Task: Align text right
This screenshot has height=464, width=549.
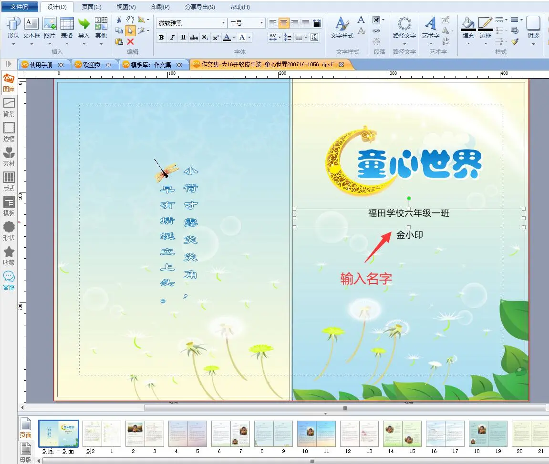Action: [295, 23]
